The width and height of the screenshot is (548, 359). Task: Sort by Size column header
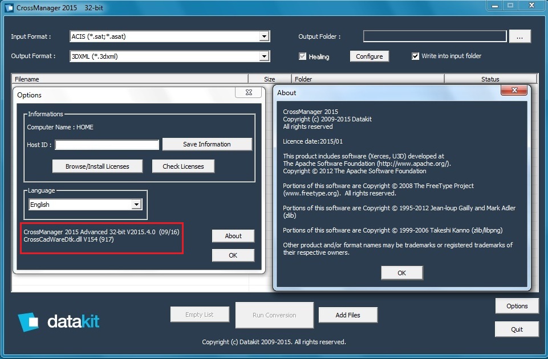[270, 79]
